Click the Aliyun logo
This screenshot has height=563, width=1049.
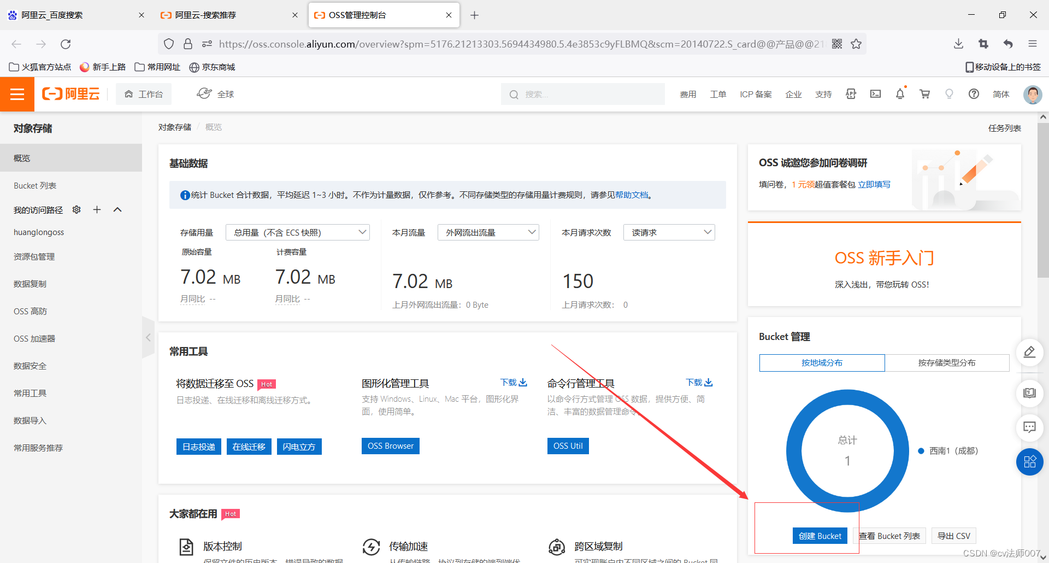(x=71, y=94)
